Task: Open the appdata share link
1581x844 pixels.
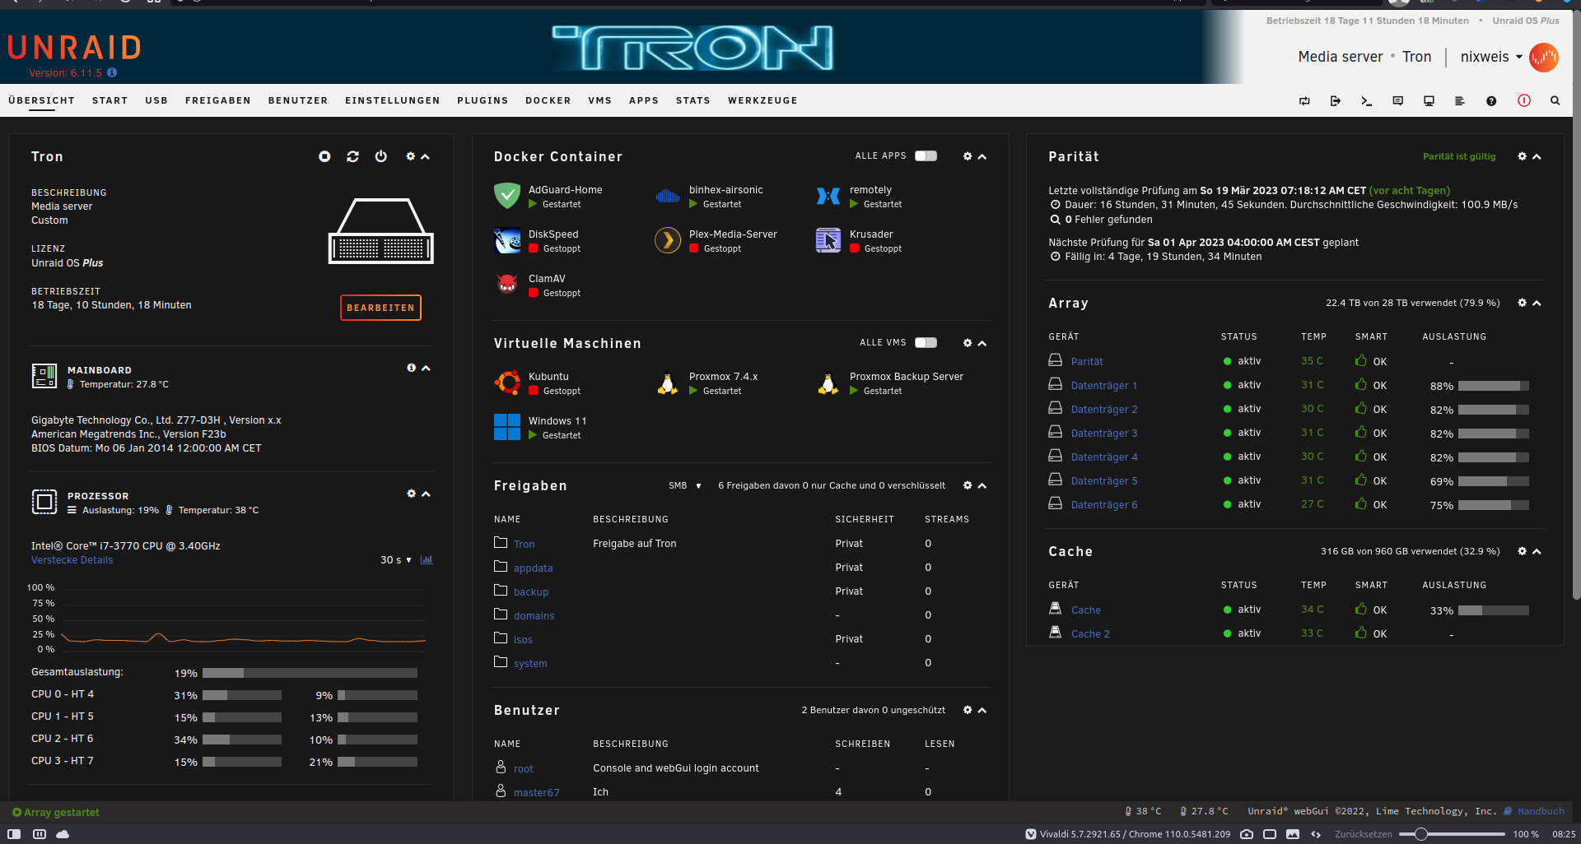Action: pyautogui.click(x=533, y=568)
